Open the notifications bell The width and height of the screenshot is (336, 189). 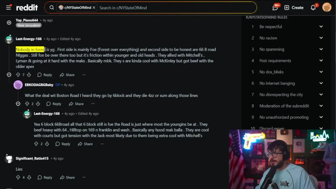(313, 8)
